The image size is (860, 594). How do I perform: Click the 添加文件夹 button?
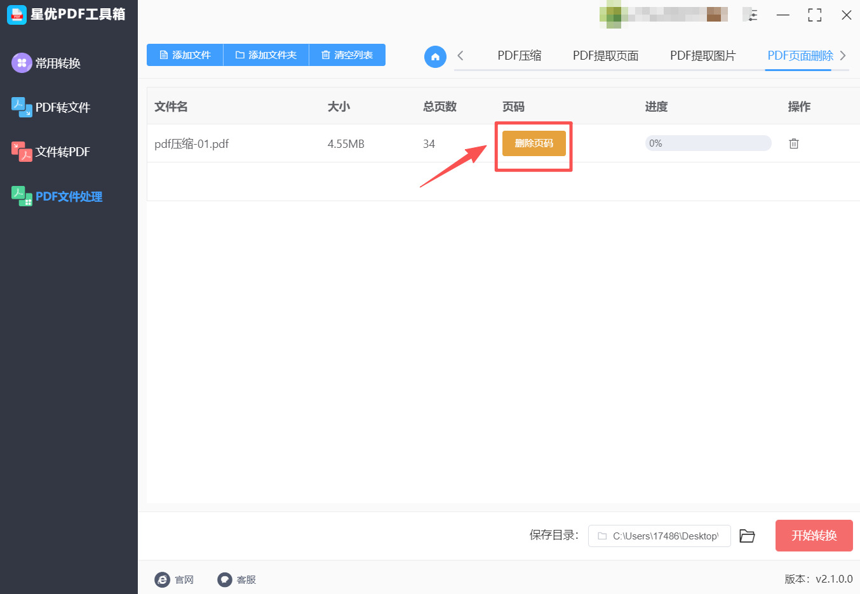pos(266,55)
